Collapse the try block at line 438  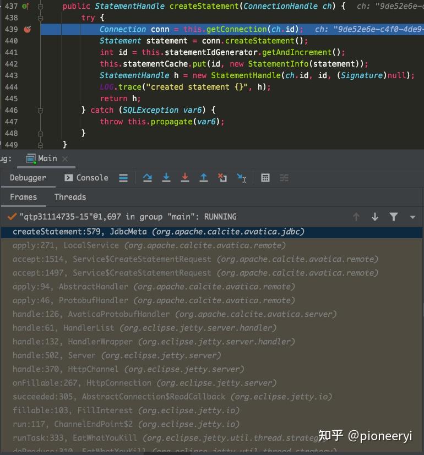pyautogui.click(x=40, y=18)
